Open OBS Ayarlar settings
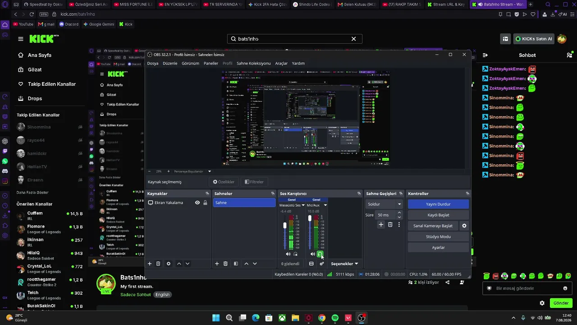This screenshot has height=325, width=577. pyautogui.click(x=438, y=247)
